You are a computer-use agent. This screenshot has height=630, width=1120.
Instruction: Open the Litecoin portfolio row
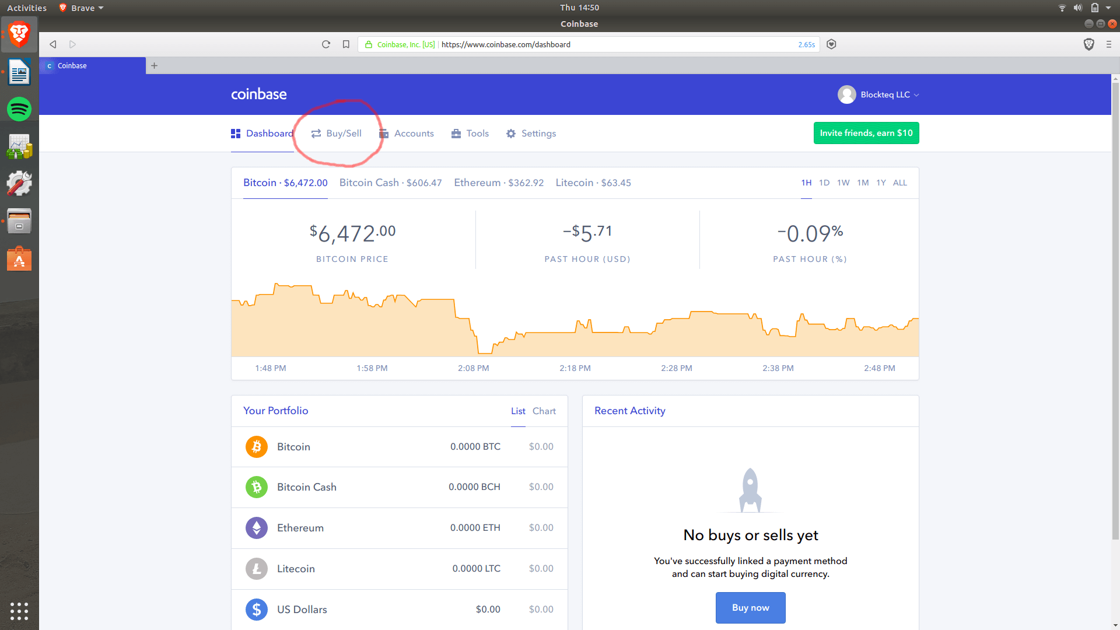400,569
